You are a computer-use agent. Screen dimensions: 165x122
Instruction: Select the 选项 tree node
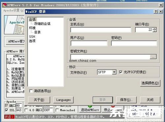click(x=32, y=41)
